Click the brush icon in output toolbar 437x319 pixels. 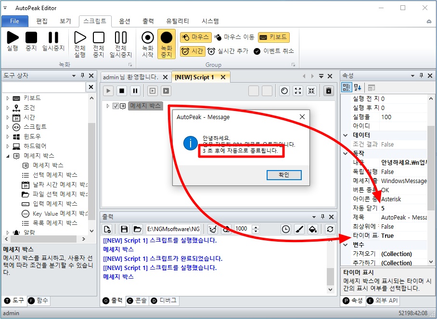pyautogui.click(x=299, y=229)
